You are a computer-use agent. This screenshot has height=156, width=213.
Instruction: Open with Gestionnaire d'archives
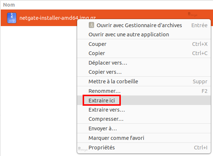pyautogui.click(x=144, y=25)
